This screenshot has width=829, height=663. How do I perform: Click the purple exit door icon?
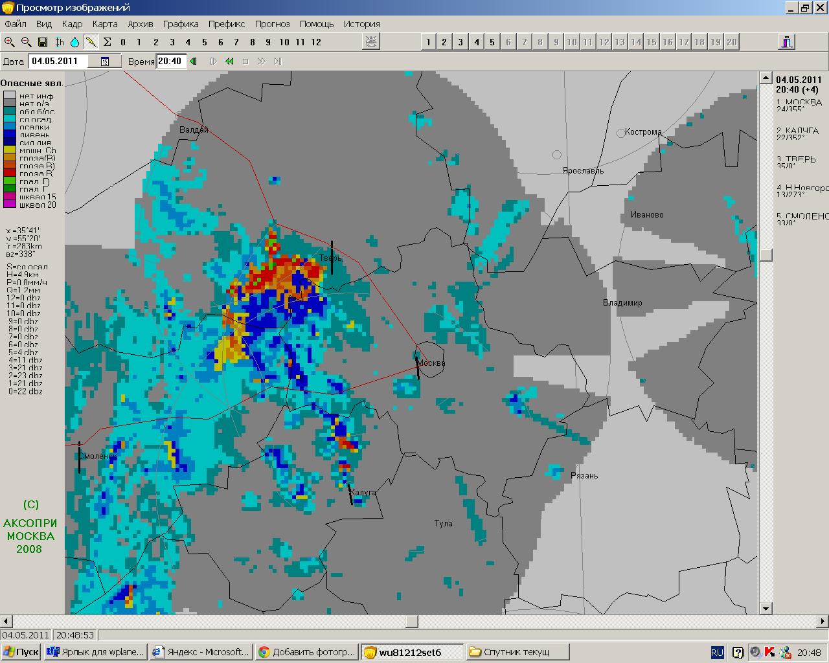[x=786, y=42]
